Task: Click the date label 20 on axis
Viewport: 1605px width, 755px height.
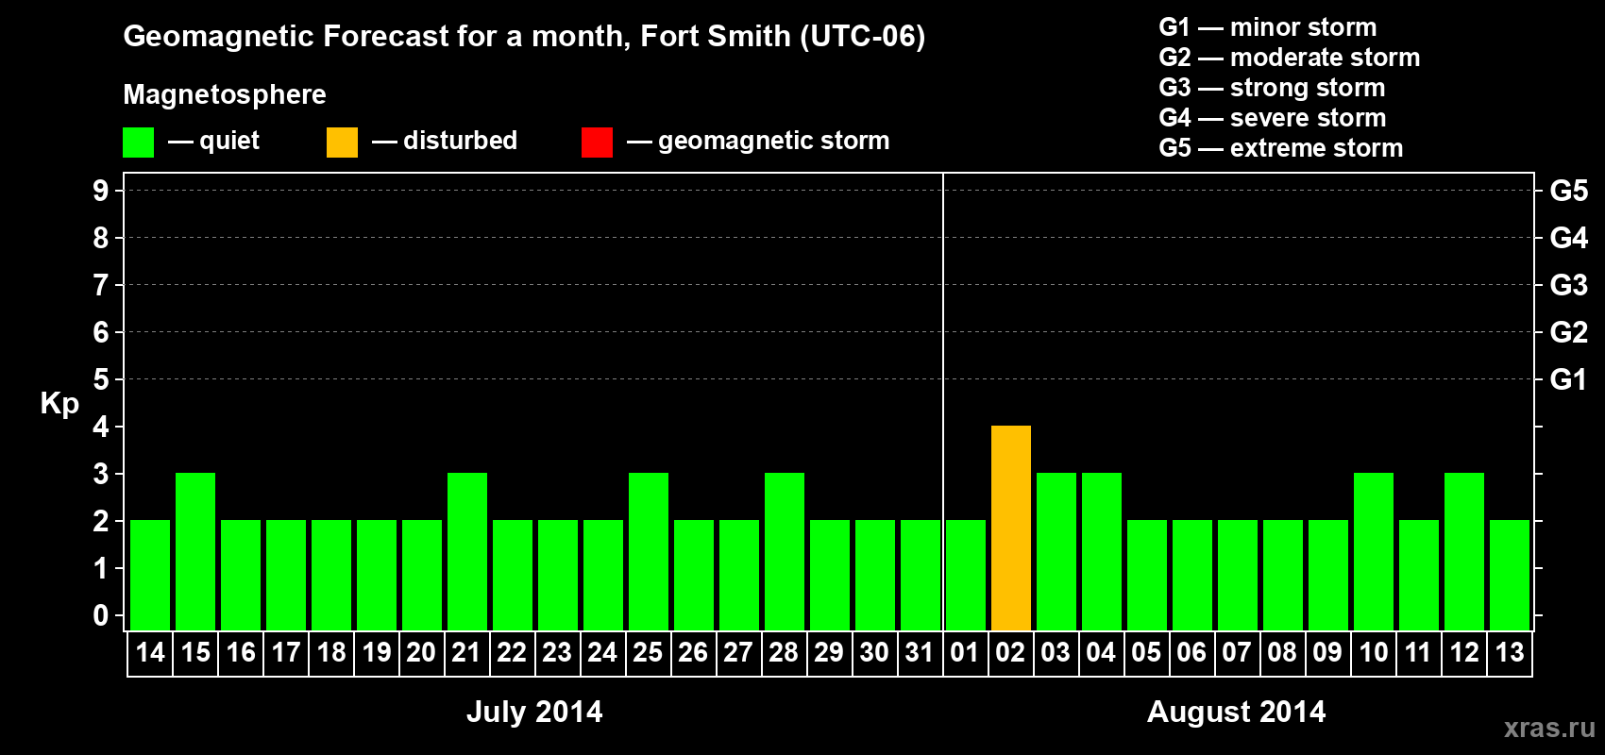Action: click(421, 652)
